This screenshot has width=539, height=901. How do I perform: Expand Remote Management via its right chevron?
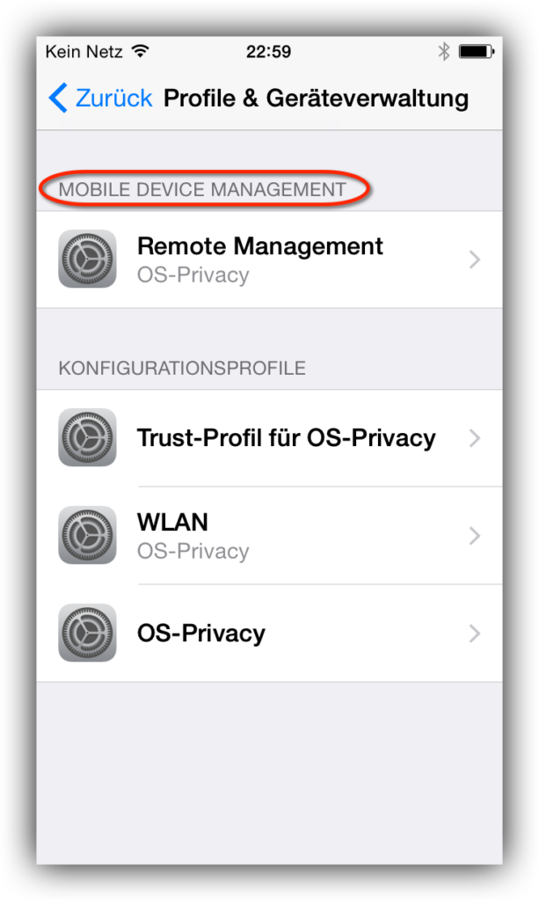(x=474, y=260)
